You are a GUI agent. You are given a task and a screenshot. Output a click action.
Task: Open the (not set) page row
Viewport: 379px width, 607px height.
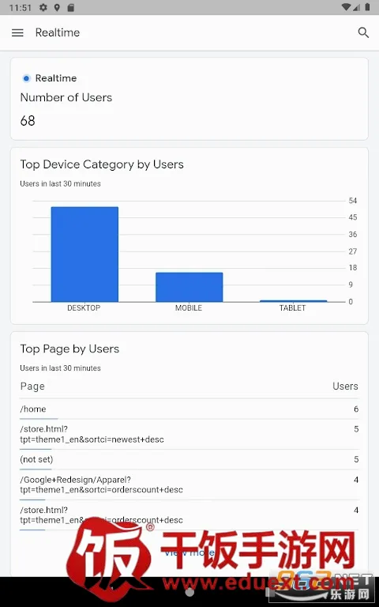(x=189, y=459)
